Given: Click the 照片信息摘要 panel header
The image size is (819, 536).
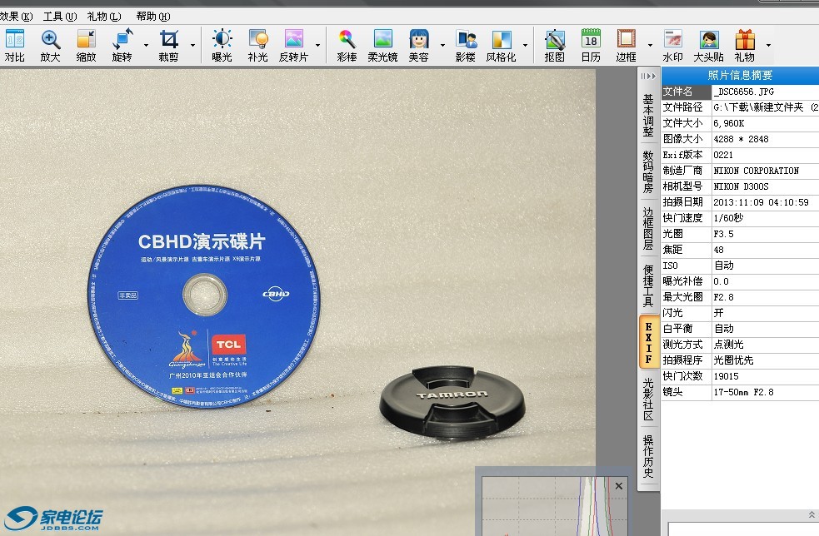Looking at the screenshot, I should (740, 75).
